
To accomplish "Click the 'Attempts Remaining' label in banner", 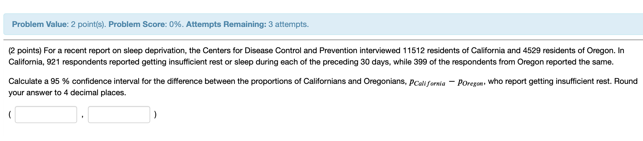I will (226, 24).
